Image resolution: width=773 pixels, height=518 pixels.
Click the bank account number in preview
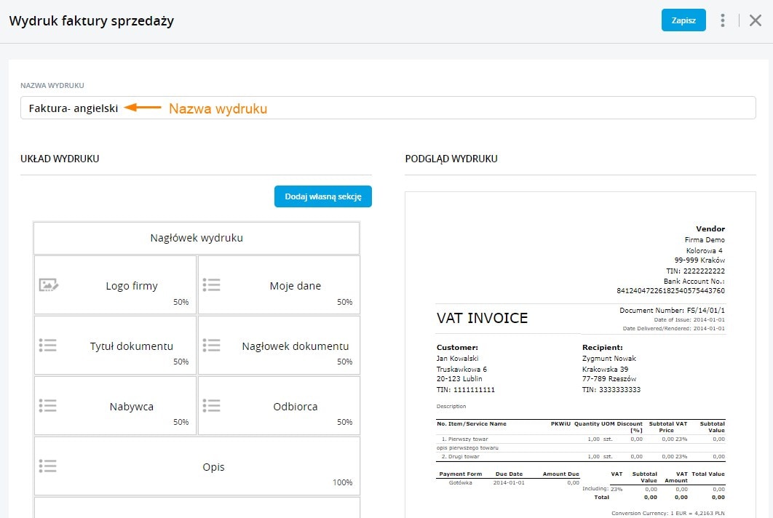click(x=670, y=291)
